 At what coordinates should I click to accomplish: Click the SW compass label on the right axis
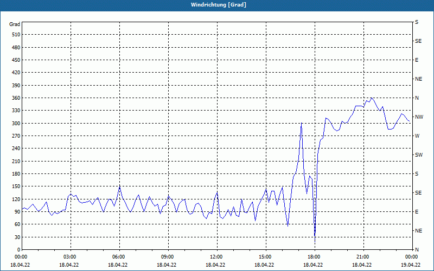tap(419, 155)
